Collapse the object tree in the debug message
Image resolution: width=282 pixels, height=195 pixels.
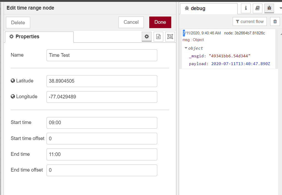pyautogui.click(x=186, y=48)
